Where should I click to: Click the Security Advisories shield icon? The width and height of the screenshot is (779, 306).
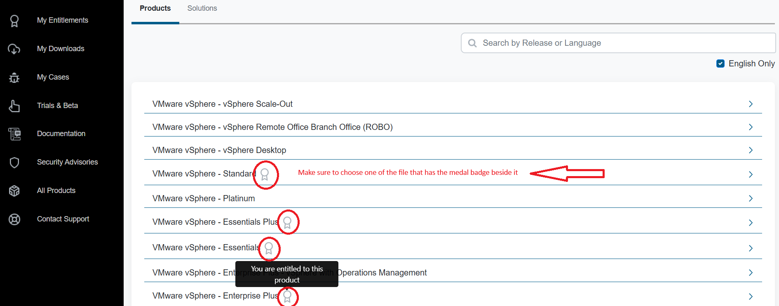point(14,162)
